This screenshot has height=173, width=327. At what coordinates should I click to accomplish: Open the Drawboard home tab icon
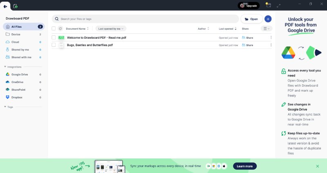[x=5, y=7]
